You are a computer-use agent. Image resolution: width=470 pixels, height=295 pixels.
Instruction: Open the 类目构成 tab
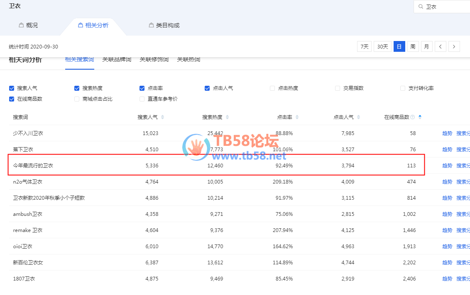tap(164, 25)
